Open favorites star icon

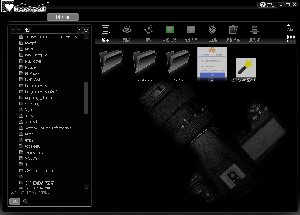point(86,30)
